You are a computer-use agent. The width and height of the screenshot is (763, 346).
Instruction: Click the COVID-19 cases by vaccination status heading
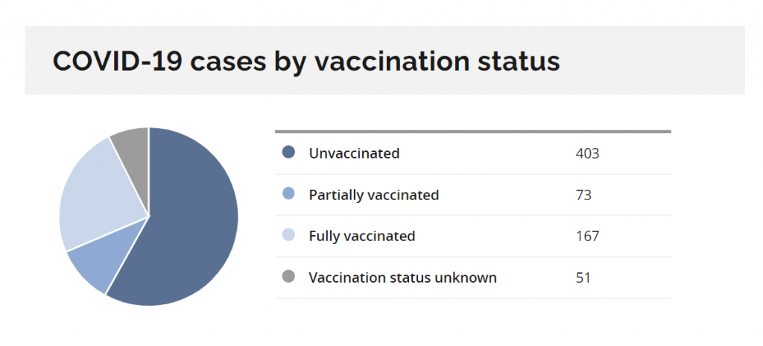[306, 63]
